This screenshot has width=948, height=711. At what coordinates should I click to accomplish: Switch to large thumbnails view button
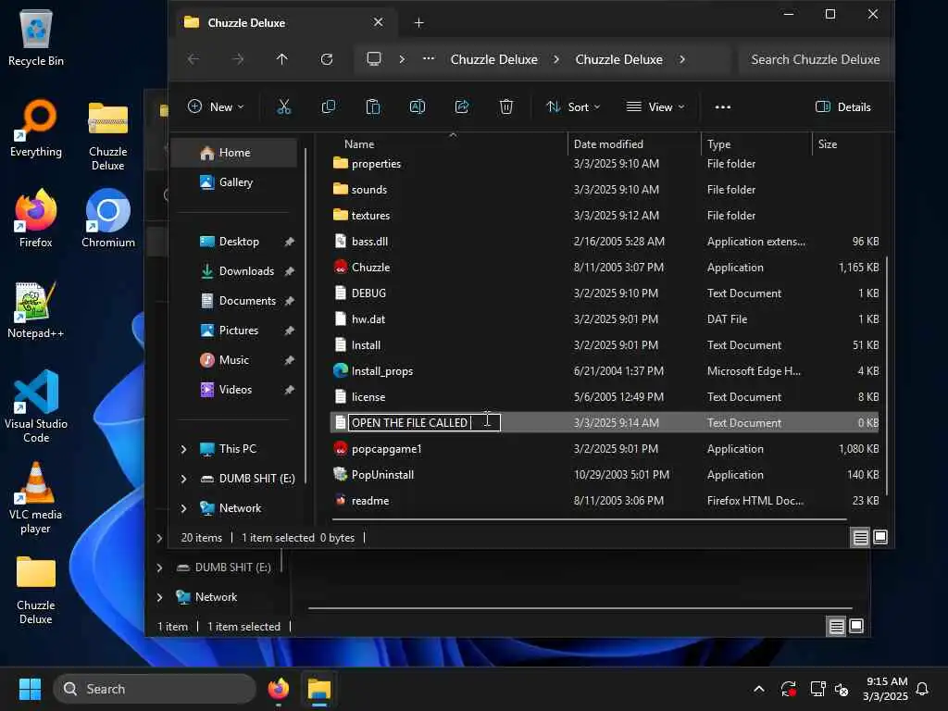pyautogui.click(x=880, y=537)
